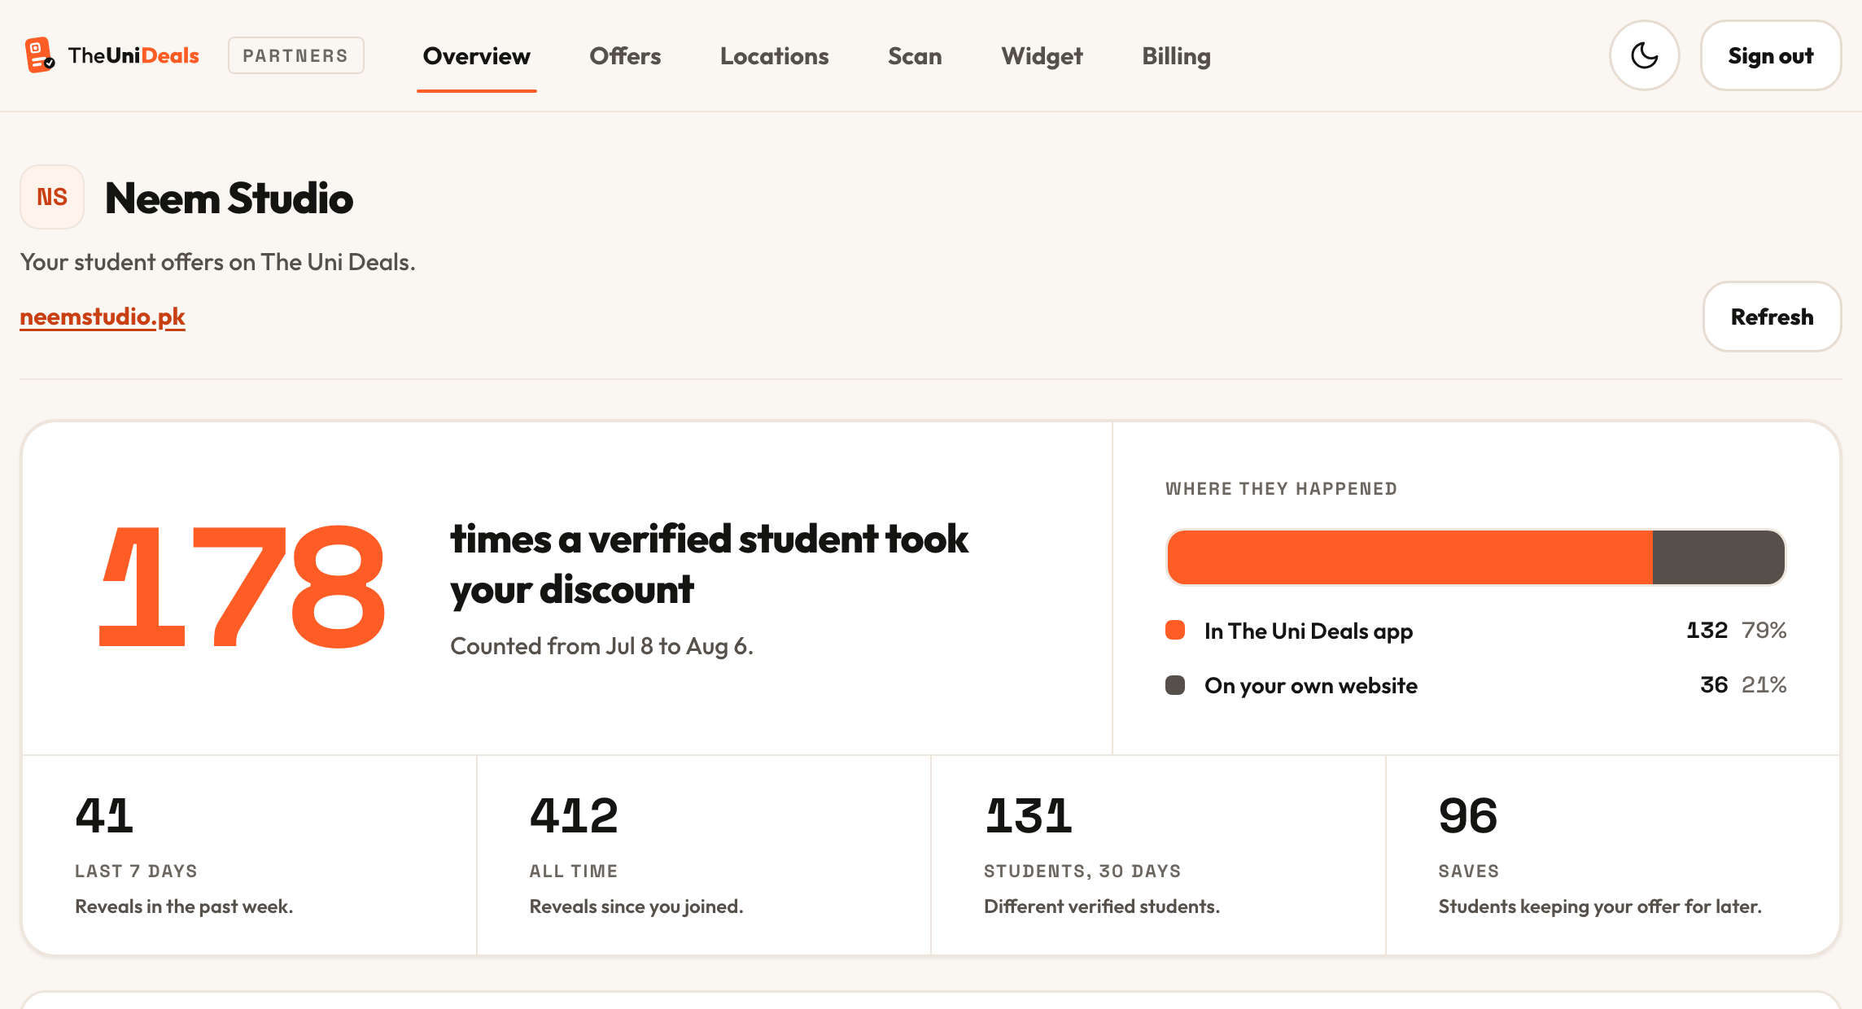Click the PARTNERS badge
Screen dimensions: 1862x1009
pyautogui.click(x=296, y=55)
